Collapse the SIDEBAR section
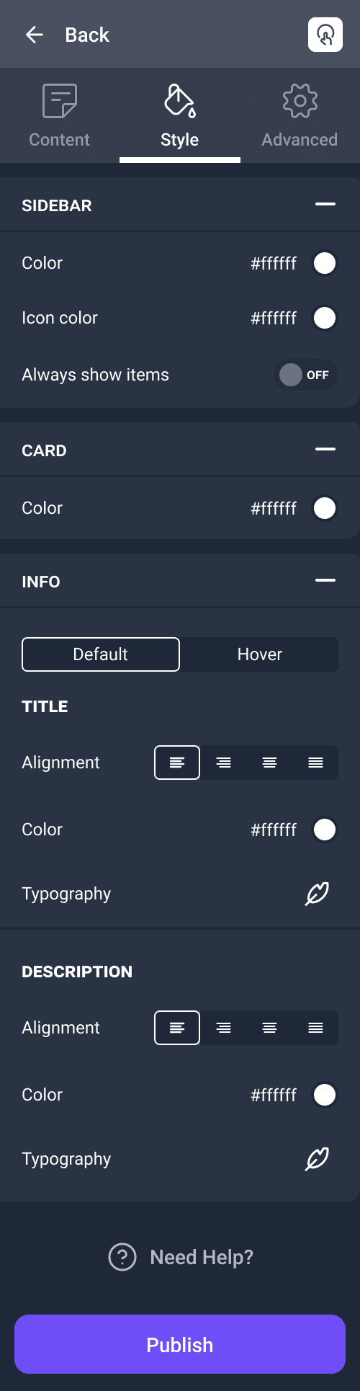 pos(325,205)
